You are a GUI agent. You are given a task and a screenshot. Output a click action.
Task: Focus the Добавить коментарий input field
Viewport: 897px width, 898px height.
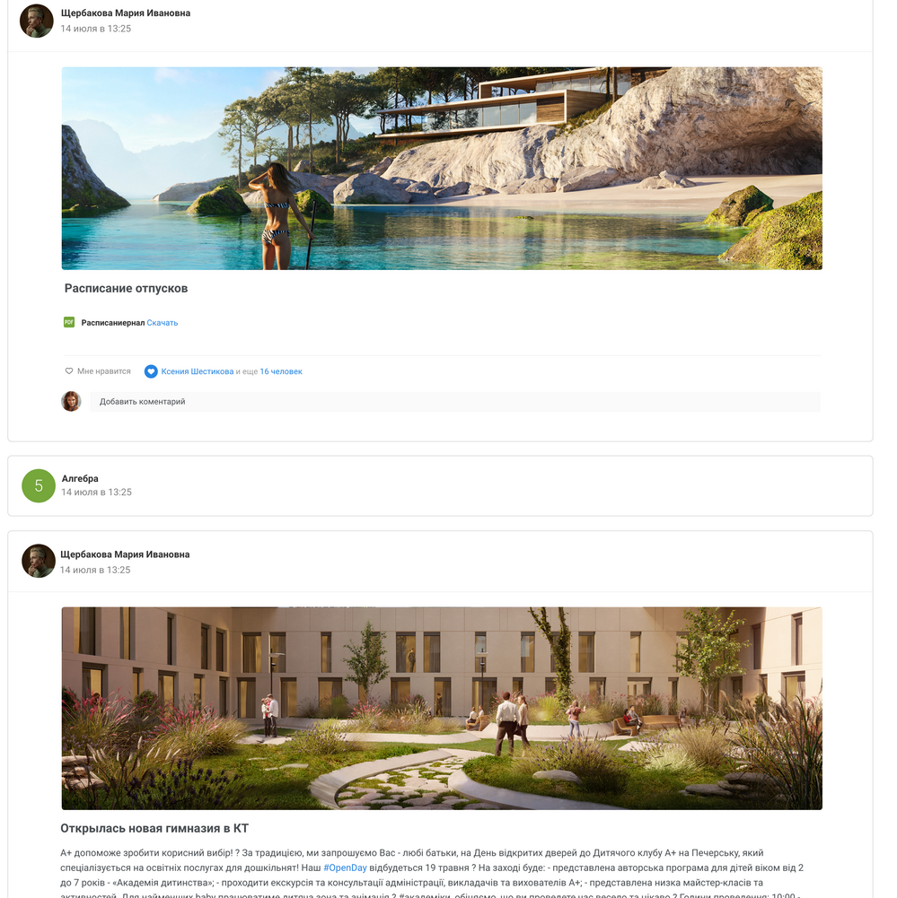click(x=455, y=402)
